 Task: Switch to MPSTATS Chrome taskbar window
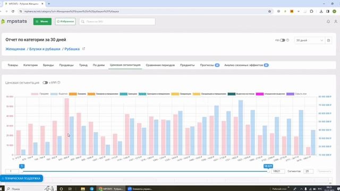point(111,189)
